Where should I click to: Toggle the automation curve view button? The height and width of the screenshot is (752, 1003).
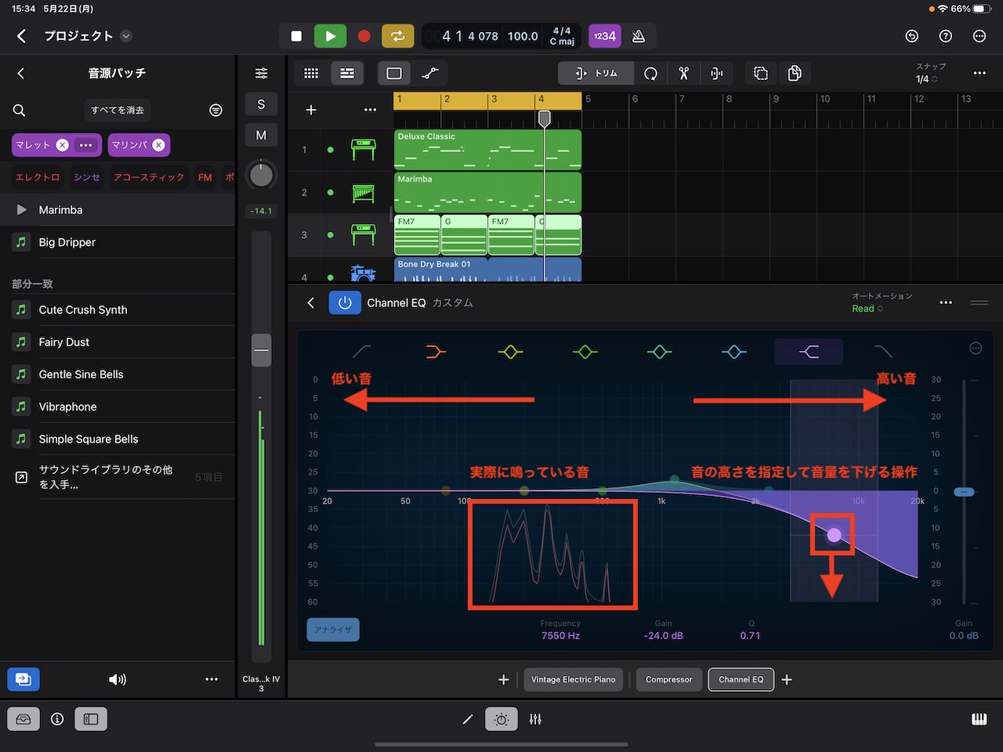pyautogui.click(x=430, y=73)
